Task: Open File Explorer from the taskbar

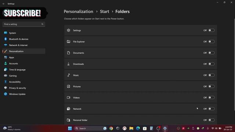Action: [131, 128]
